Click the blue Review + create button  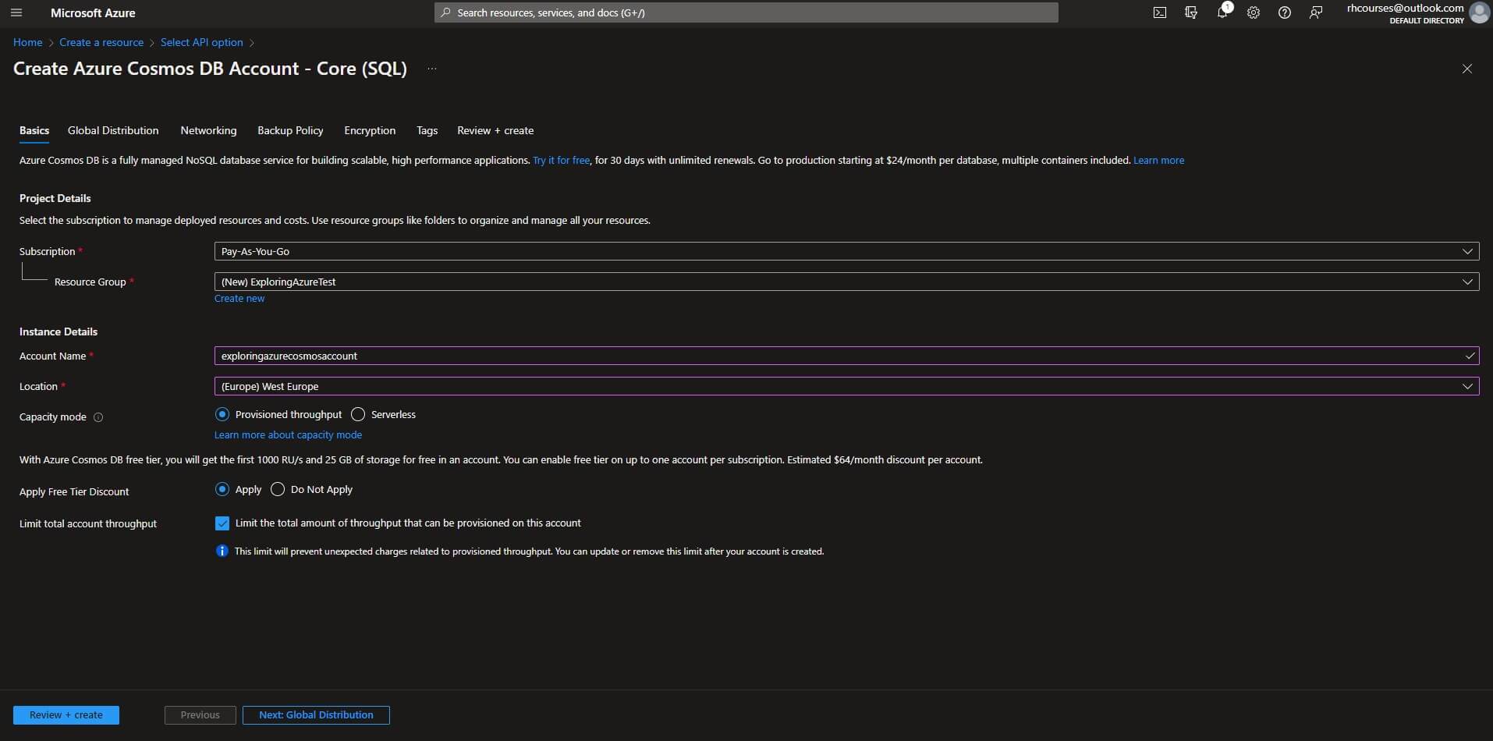(66, 714)
